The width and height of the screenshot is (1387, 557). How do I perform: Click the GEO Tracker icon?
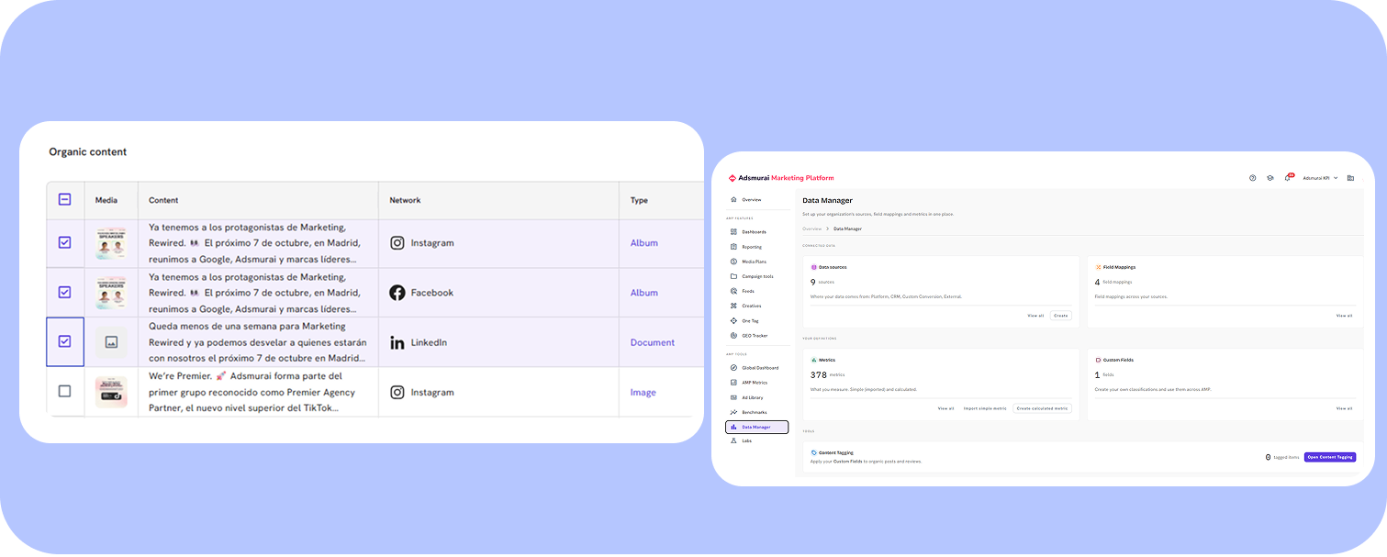[733, 336]
